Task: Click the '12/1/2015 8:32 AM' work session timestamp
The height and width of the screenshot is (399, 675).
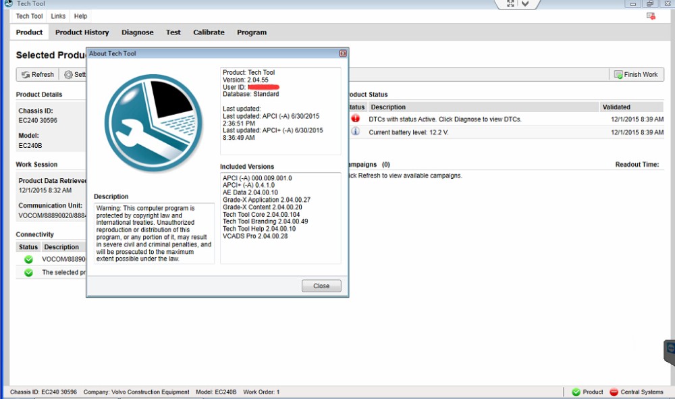Action: click(x=45, y=190)
